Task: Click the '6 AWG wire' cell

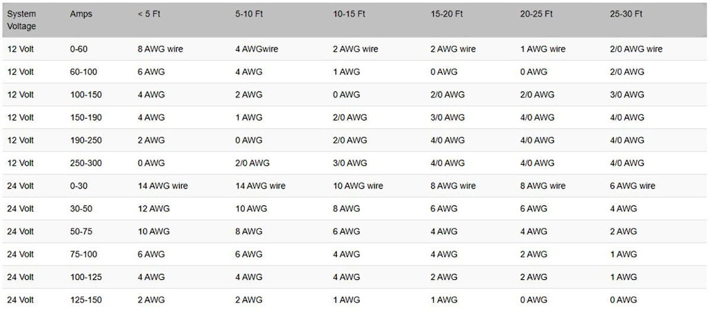Action: [x=632, y=186]
